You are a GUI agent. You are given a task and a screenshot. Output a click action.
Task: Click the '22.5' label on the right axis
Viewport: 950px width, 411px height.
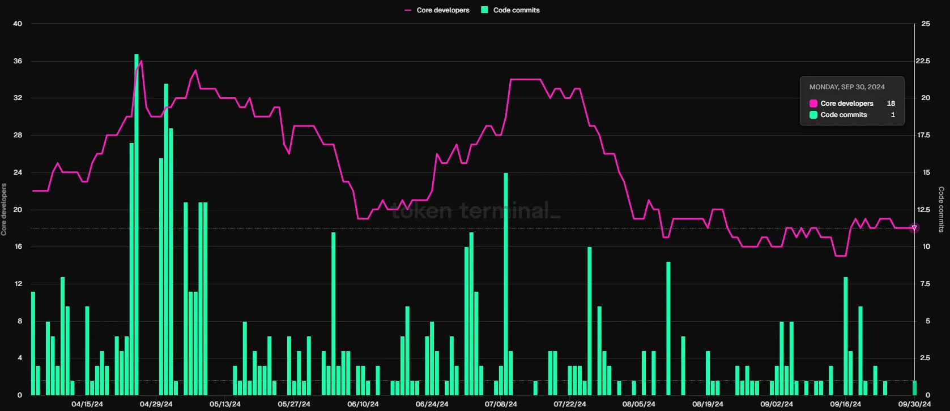[923, 61]
